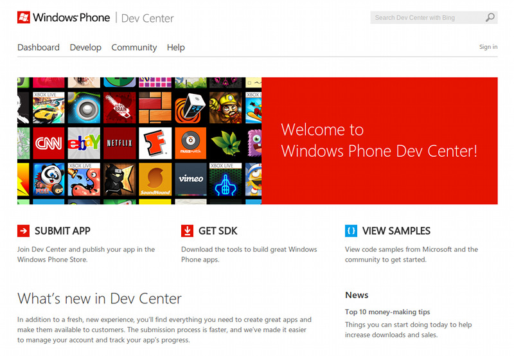Open the Dashboard menu
Screen dimensions: 514x356
click(x=39, y=48)
